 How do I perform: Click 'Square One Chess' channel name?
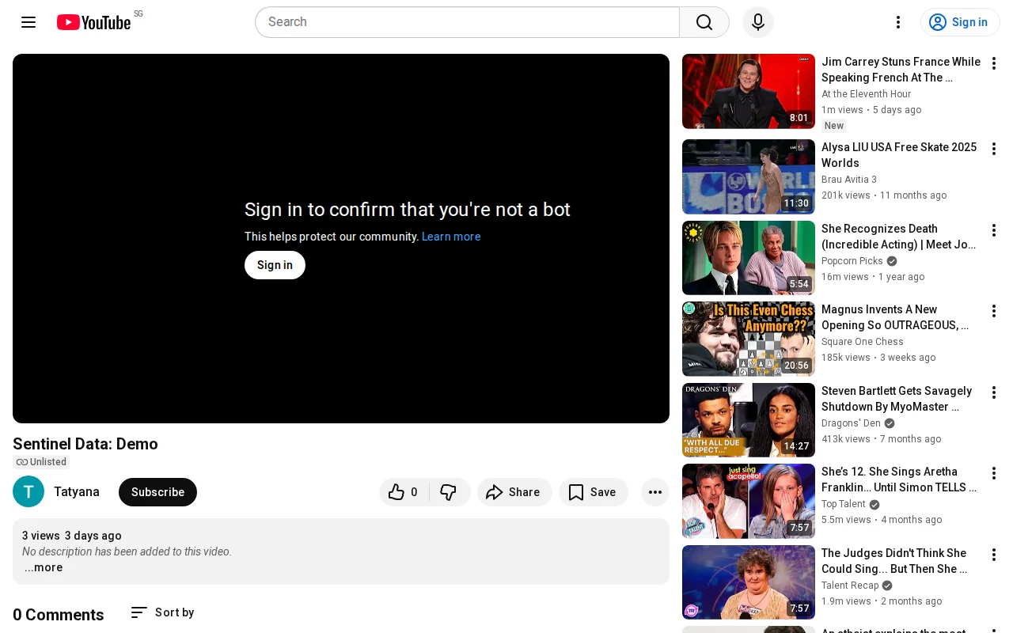pos(863,342)
